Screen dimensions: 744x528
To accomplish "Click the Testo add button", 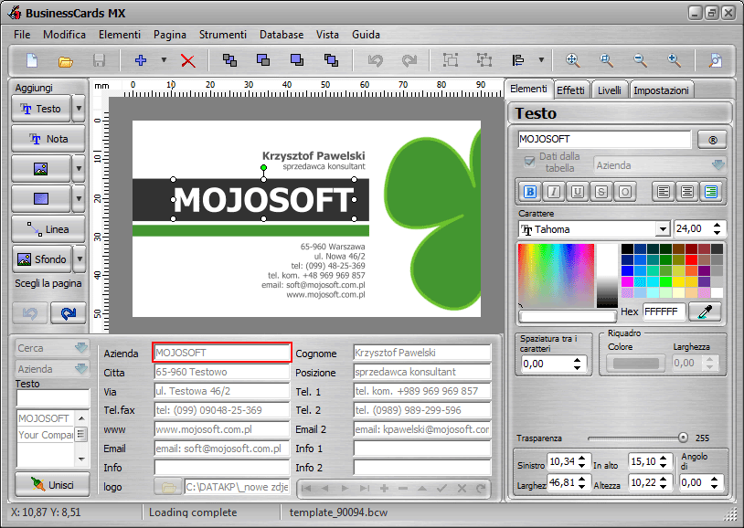I will point(41,109).
